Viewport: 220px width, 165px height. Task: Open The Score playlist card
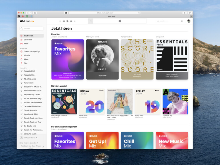pyautogui.click(x=137, y=59)
